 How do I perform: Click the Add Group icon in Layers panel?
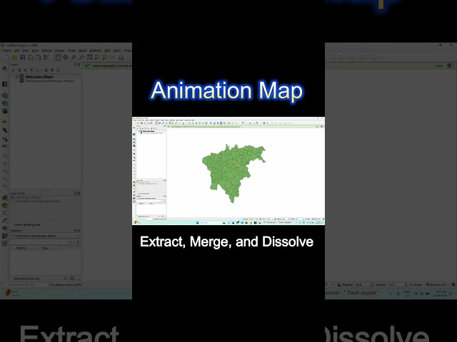[x=19, y=71]
